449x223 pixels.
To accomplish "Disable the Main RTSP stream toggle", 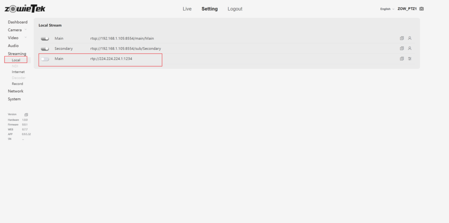I will point(45,38).
